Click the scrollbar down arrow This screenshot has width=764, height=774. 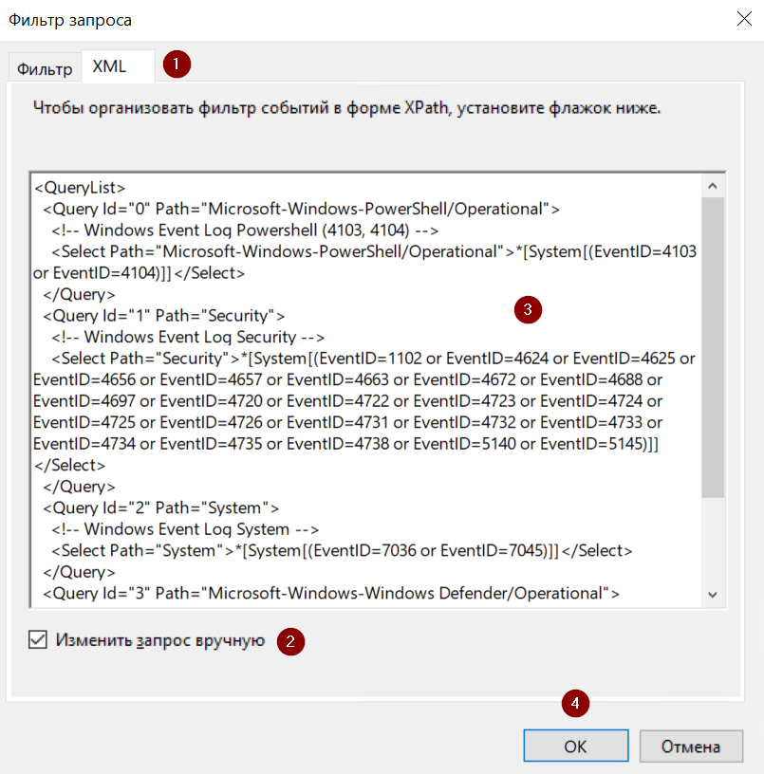click(x=714, y=594)
